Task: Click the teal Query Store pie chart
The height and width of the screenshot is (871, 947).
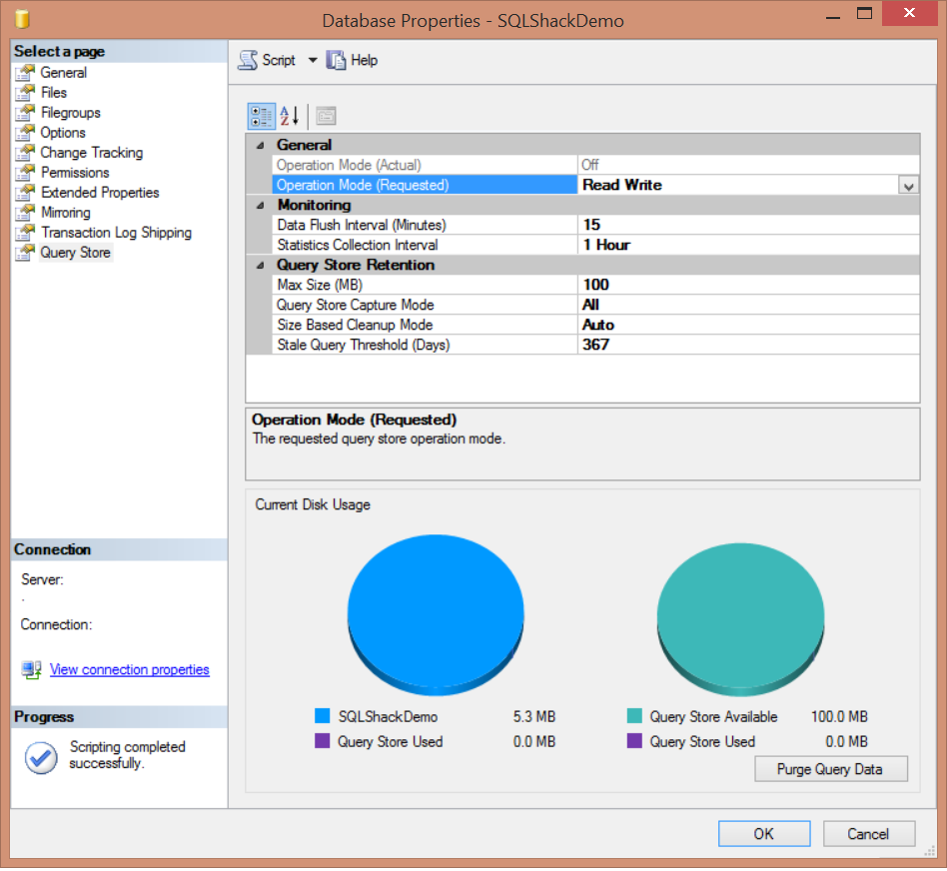Action: pyautogui.click(x=740, y=618)
